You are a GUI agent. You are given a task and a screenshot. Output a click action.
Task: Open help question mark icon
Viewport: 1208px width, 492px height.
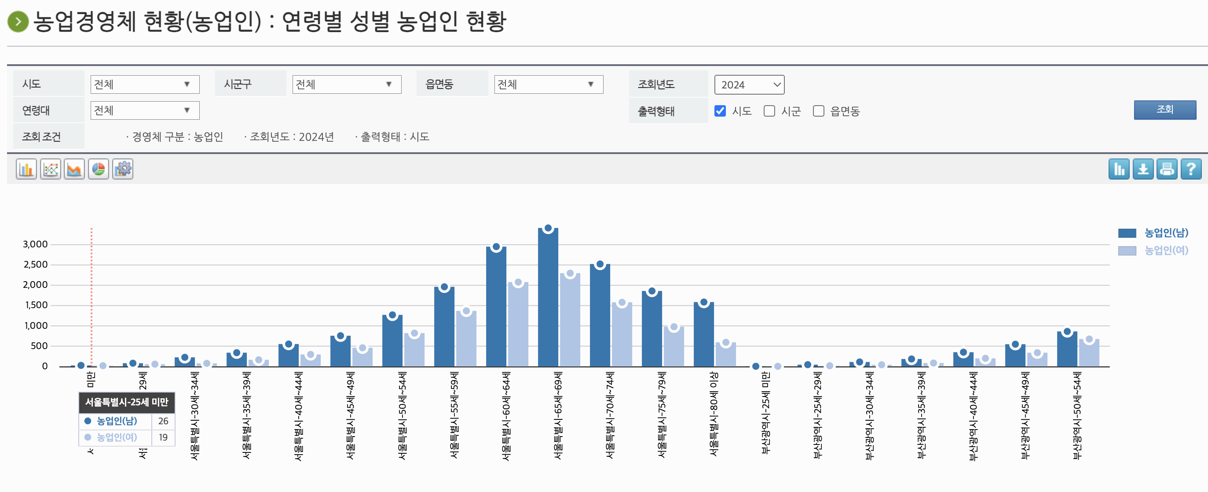coord(1191,169)
